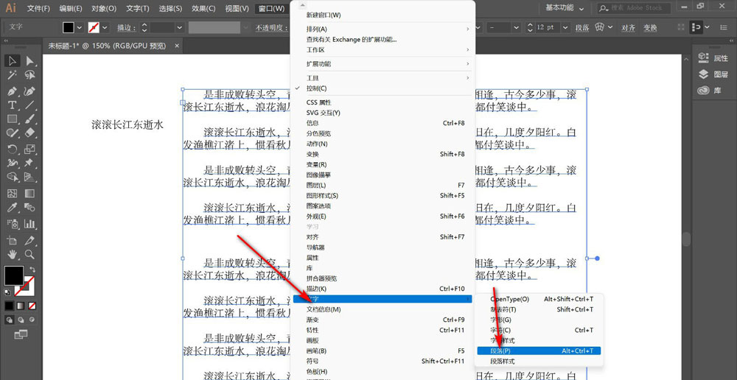Viewport: 737px width, 380px height.
Task: Open the 文件(F) menu
Action: [x=38, y=8]
